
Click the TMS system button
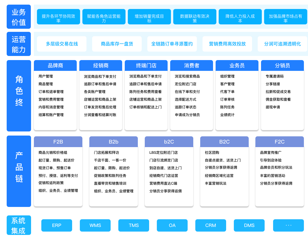[x=133, y=225]
